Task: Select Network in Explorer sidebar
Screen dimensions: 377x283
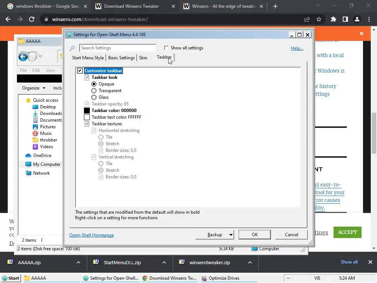Action: point(38,173)
